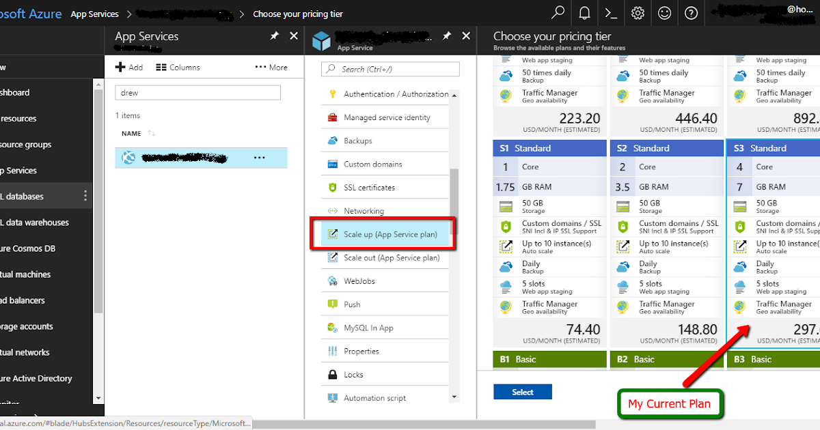Click into the search filter containing drew
The image size is (820, 430).
tap(197, 91)
